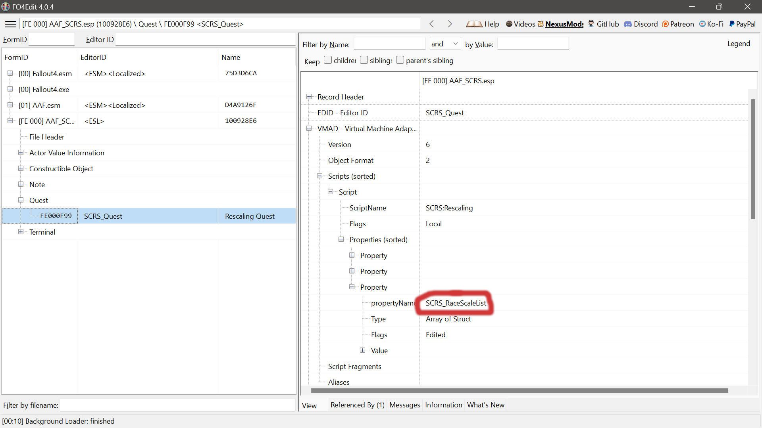Viewport: 762px width, 428px height.
Task: Click the Legend button
Action: point(739,44)
